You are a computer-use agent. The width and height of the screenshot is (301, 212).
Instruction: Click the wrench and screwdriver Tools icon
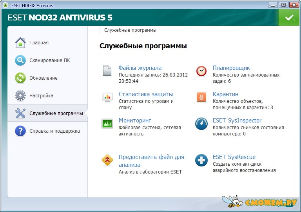click(x=20, y=113)
